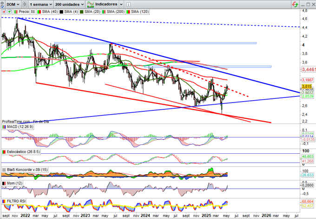Click the Mom indicator icon
The width and height of the screenshot is (316, 219).
coord(4,183)
